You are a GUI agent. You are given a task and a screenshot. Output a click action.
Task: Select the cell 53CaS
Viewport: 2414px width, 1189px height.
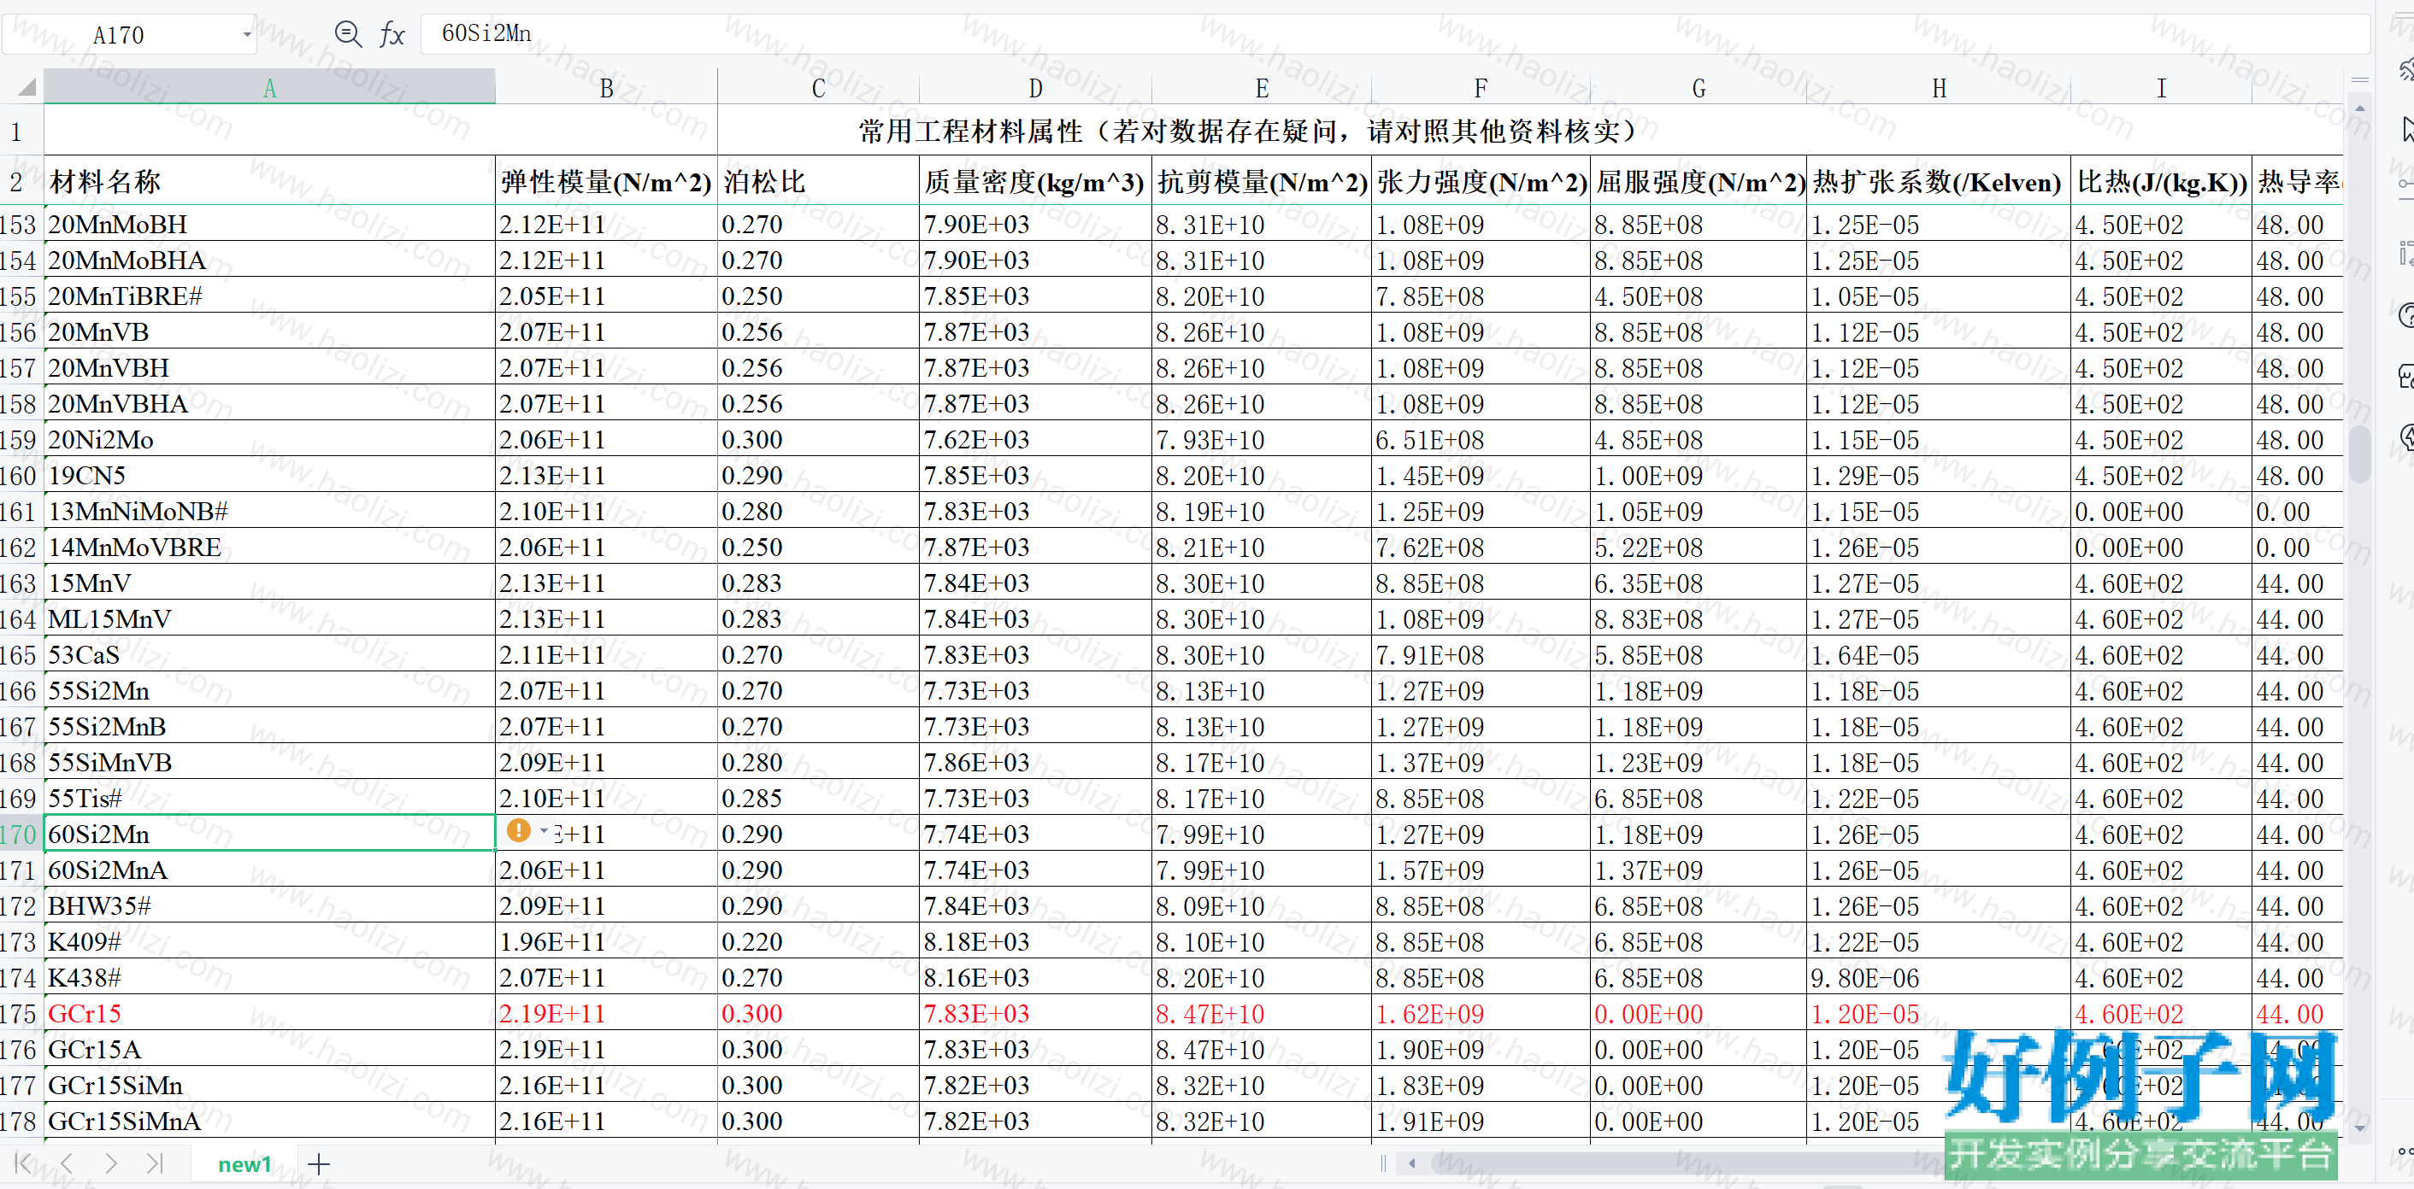pyautogui.click(x=270, y=655)
